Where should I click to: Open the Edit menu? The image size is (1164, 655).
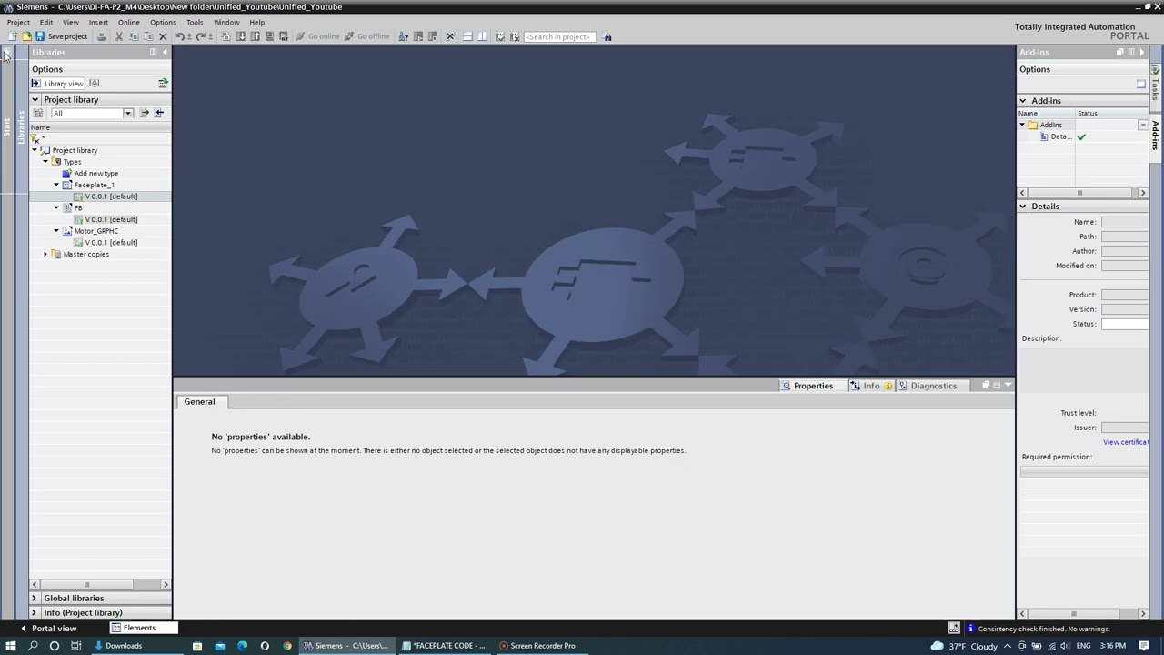point(46,22)
